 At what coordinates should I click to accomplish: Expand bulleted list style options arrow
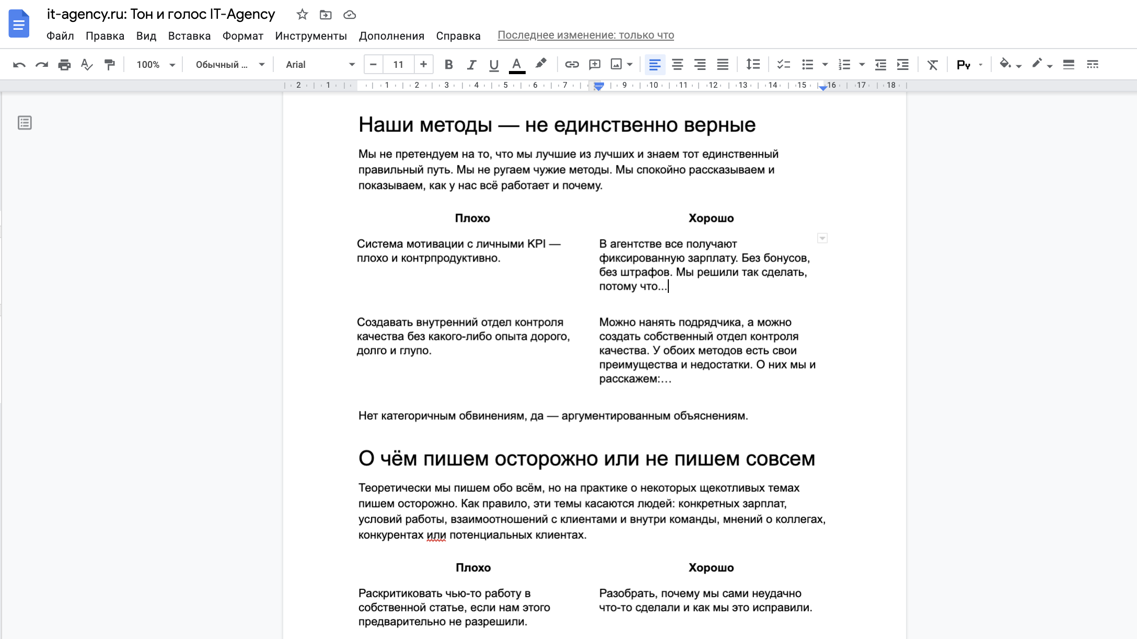pyautogui.click(x=825, y=65)
